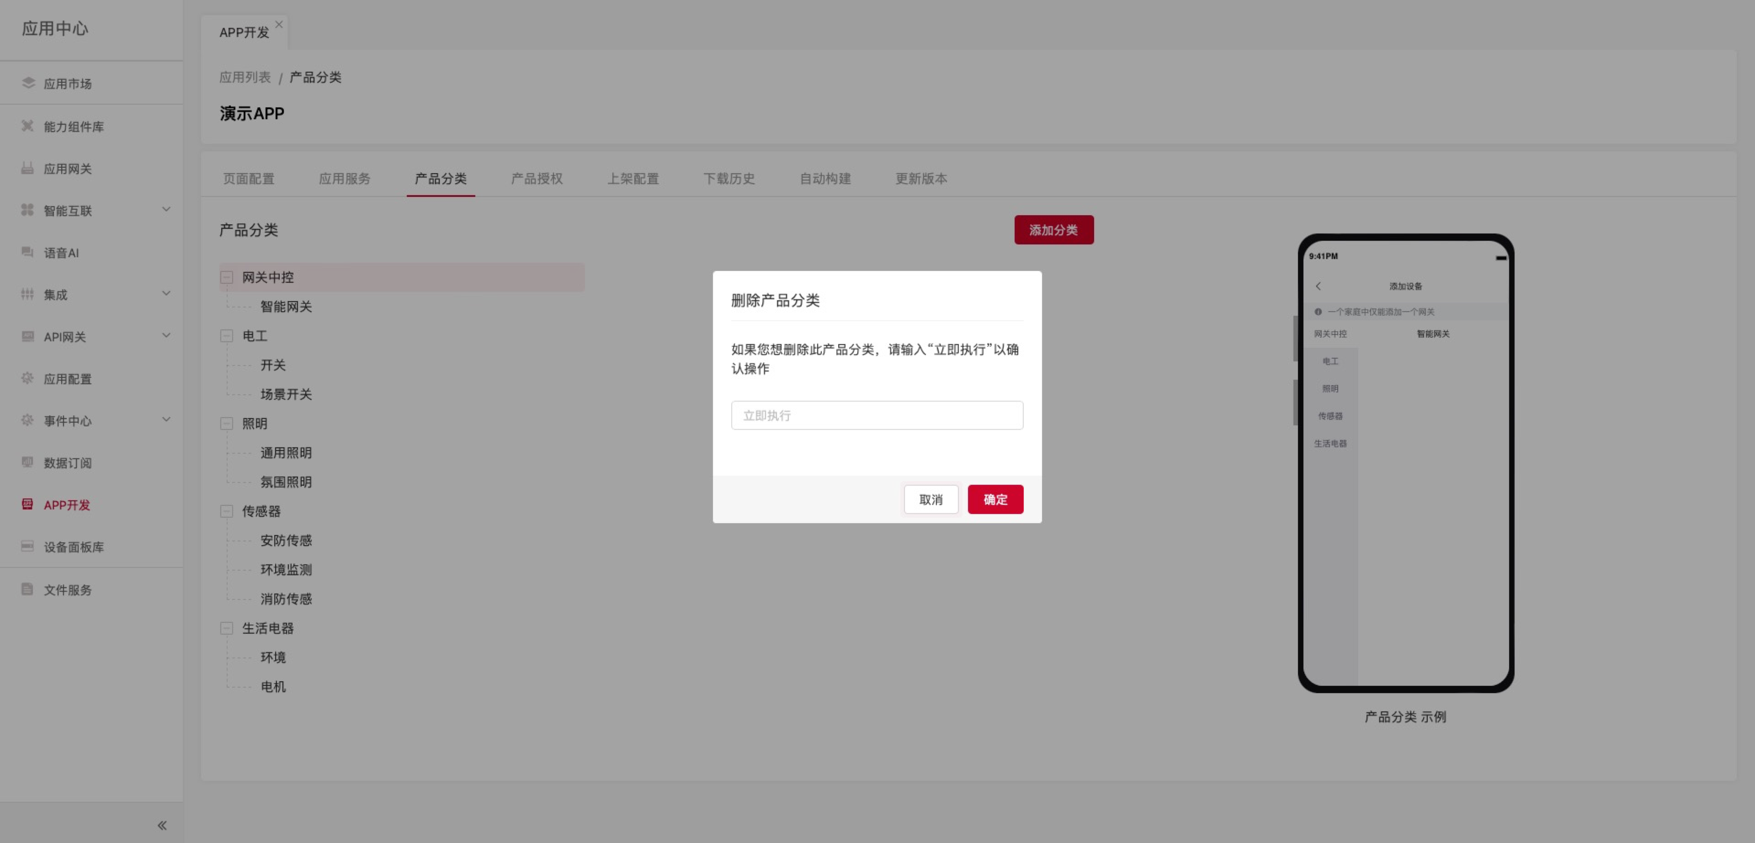Expand the 智能互联 sidebar menu
The image size is (1755, 843).
(166, 210)
